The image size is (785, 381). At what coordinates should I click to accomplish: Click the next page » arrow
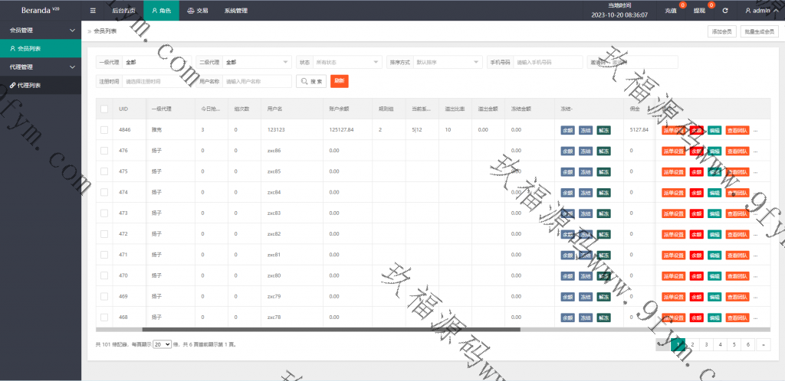coord(762,345)
